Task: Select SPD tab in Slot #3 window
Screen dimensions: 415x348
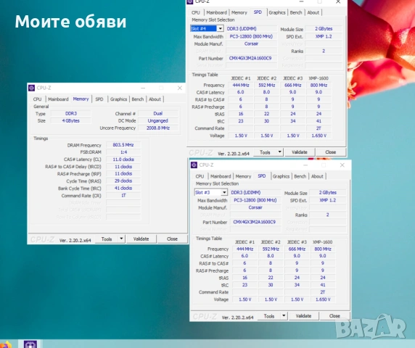Action: tap(262, 176)
